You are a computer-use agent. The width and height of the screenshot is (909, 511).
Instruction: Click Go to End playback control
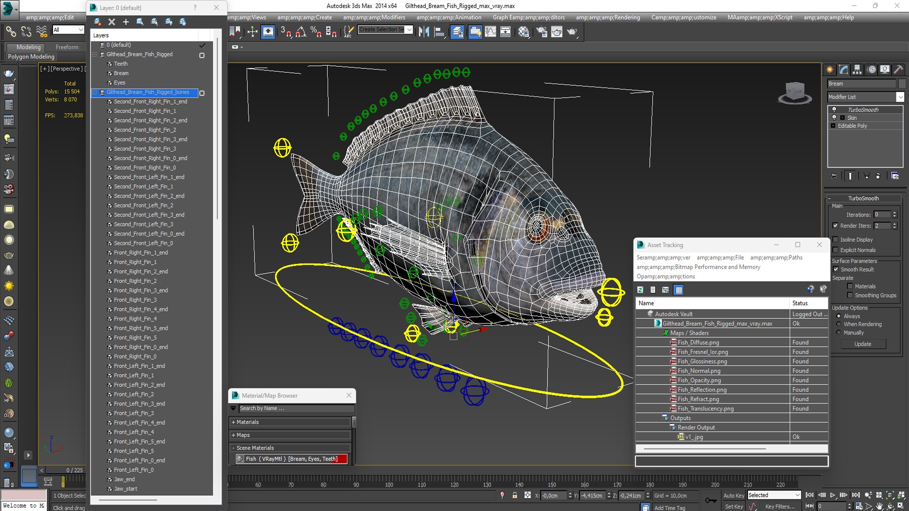856,495
